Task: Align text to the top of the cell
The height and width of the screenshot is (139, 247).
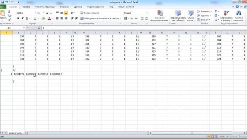Action: (x=58, y=13)
